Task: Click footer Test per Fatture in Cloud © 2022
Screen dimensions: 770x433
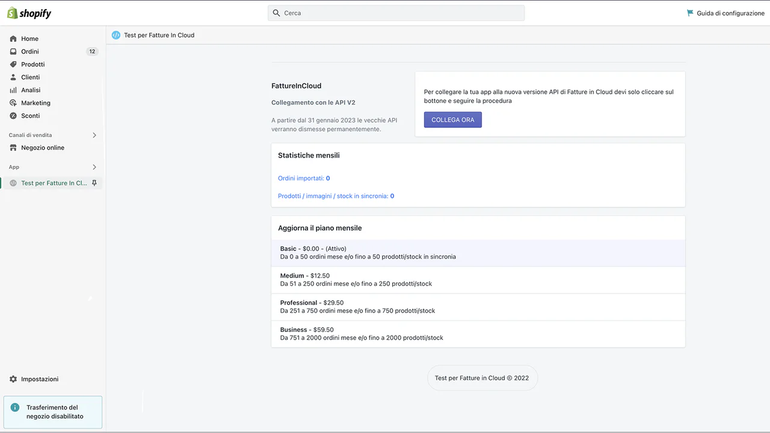Action: (482, 378)
